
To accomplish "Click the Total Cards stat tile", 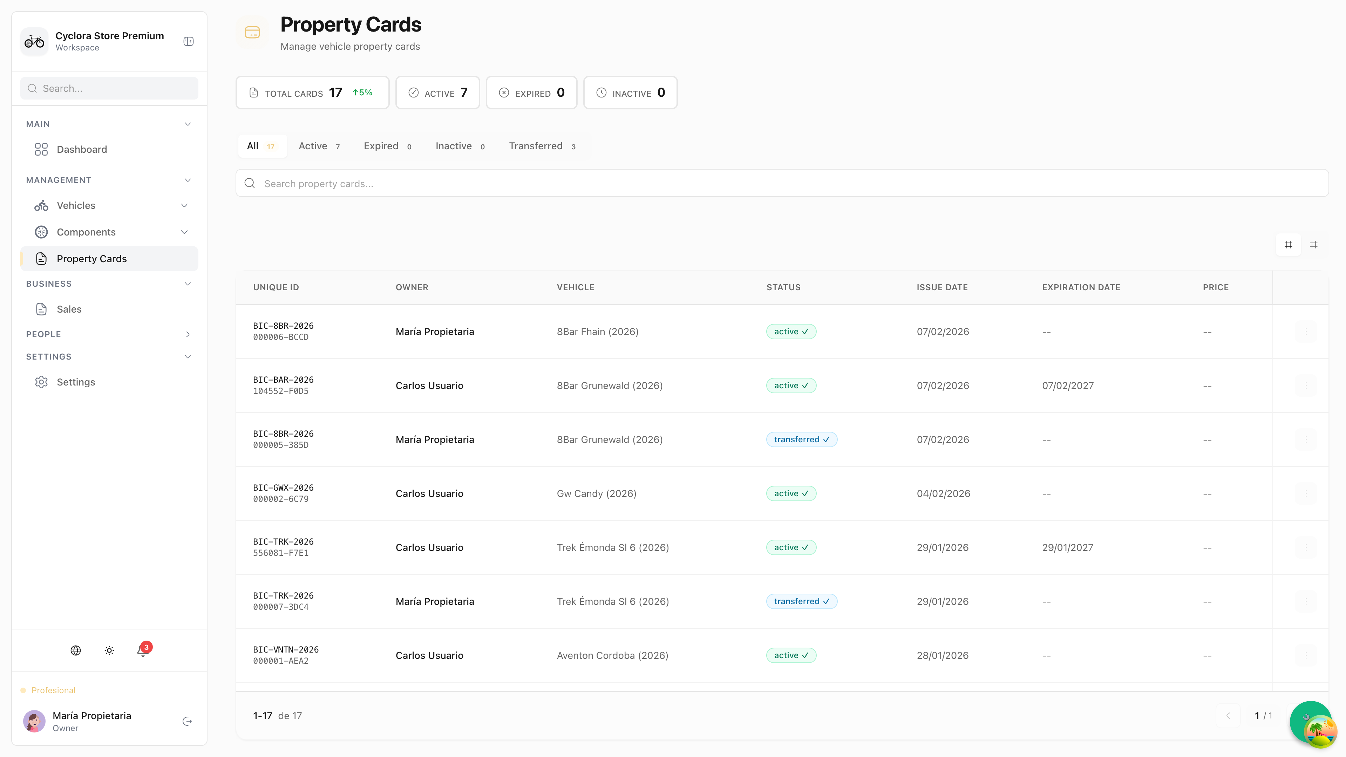I will pyautogui.click(x=312, y=93).
